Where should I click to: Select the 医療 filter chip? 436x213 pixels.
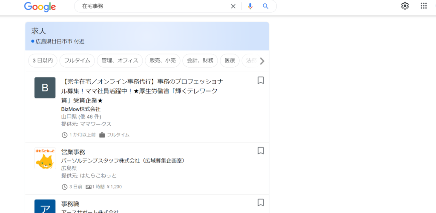click(229, 60)
